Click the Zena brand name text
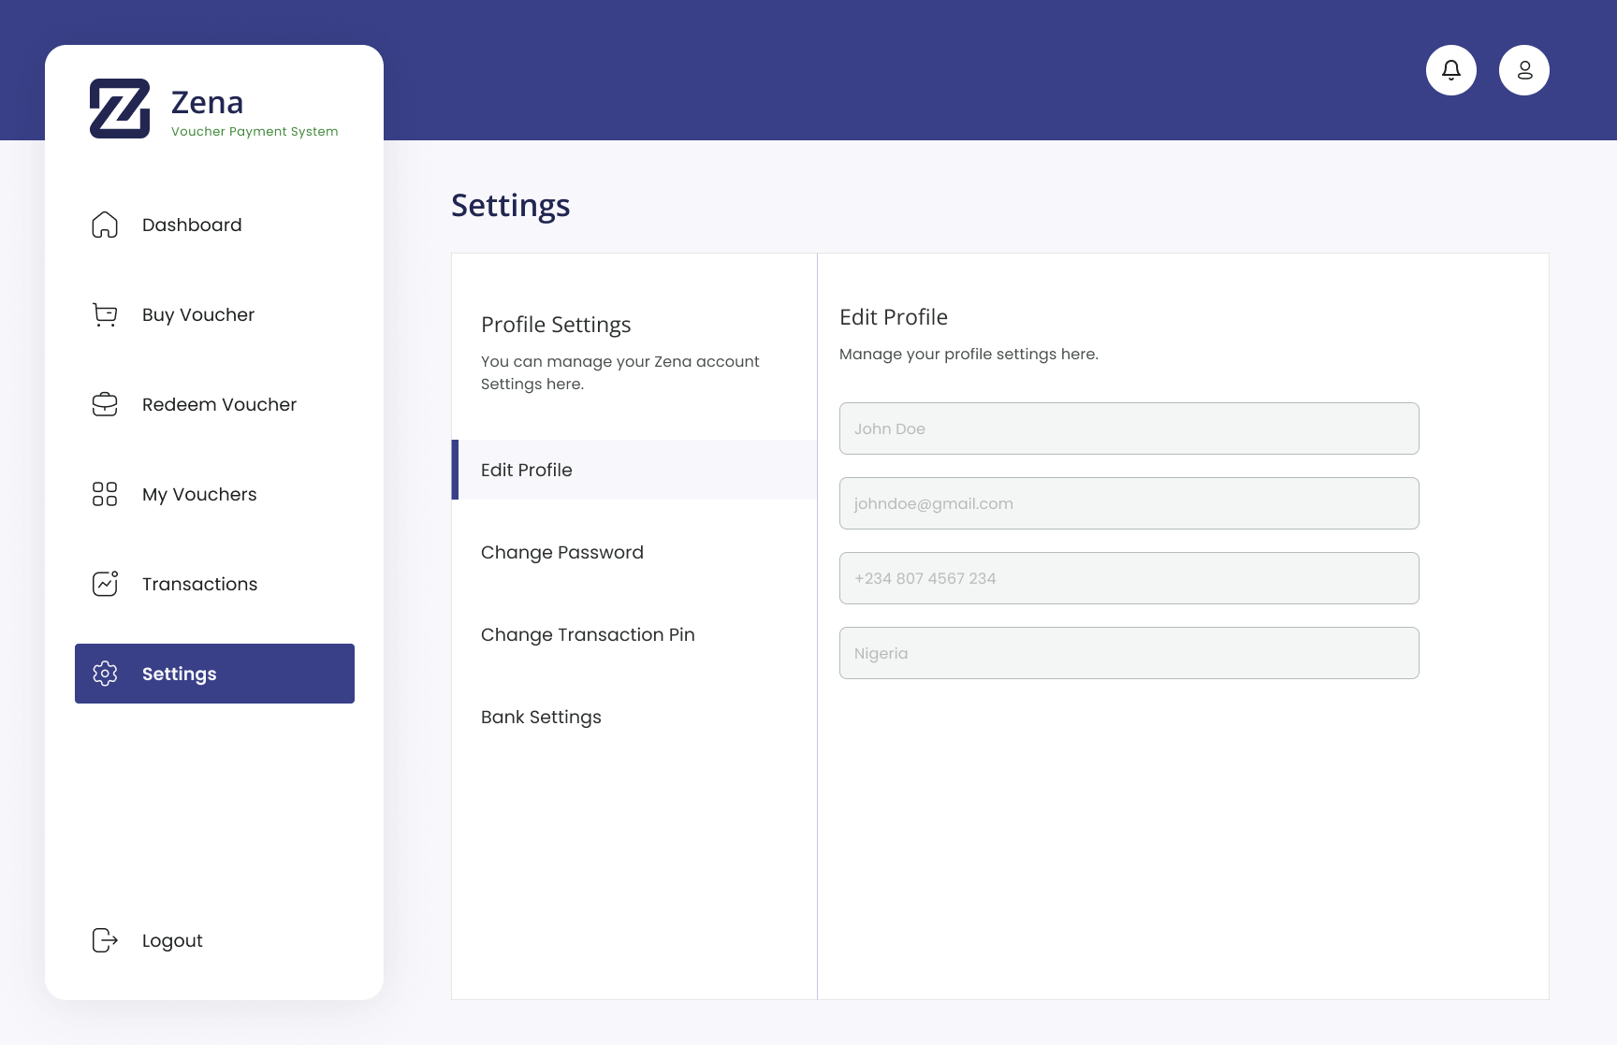This screenshot has height=1045, width=1617. click(207, 102)
